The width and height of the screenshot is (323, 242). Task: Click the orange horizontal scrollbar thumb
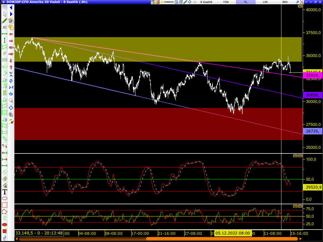click(222, 239)
